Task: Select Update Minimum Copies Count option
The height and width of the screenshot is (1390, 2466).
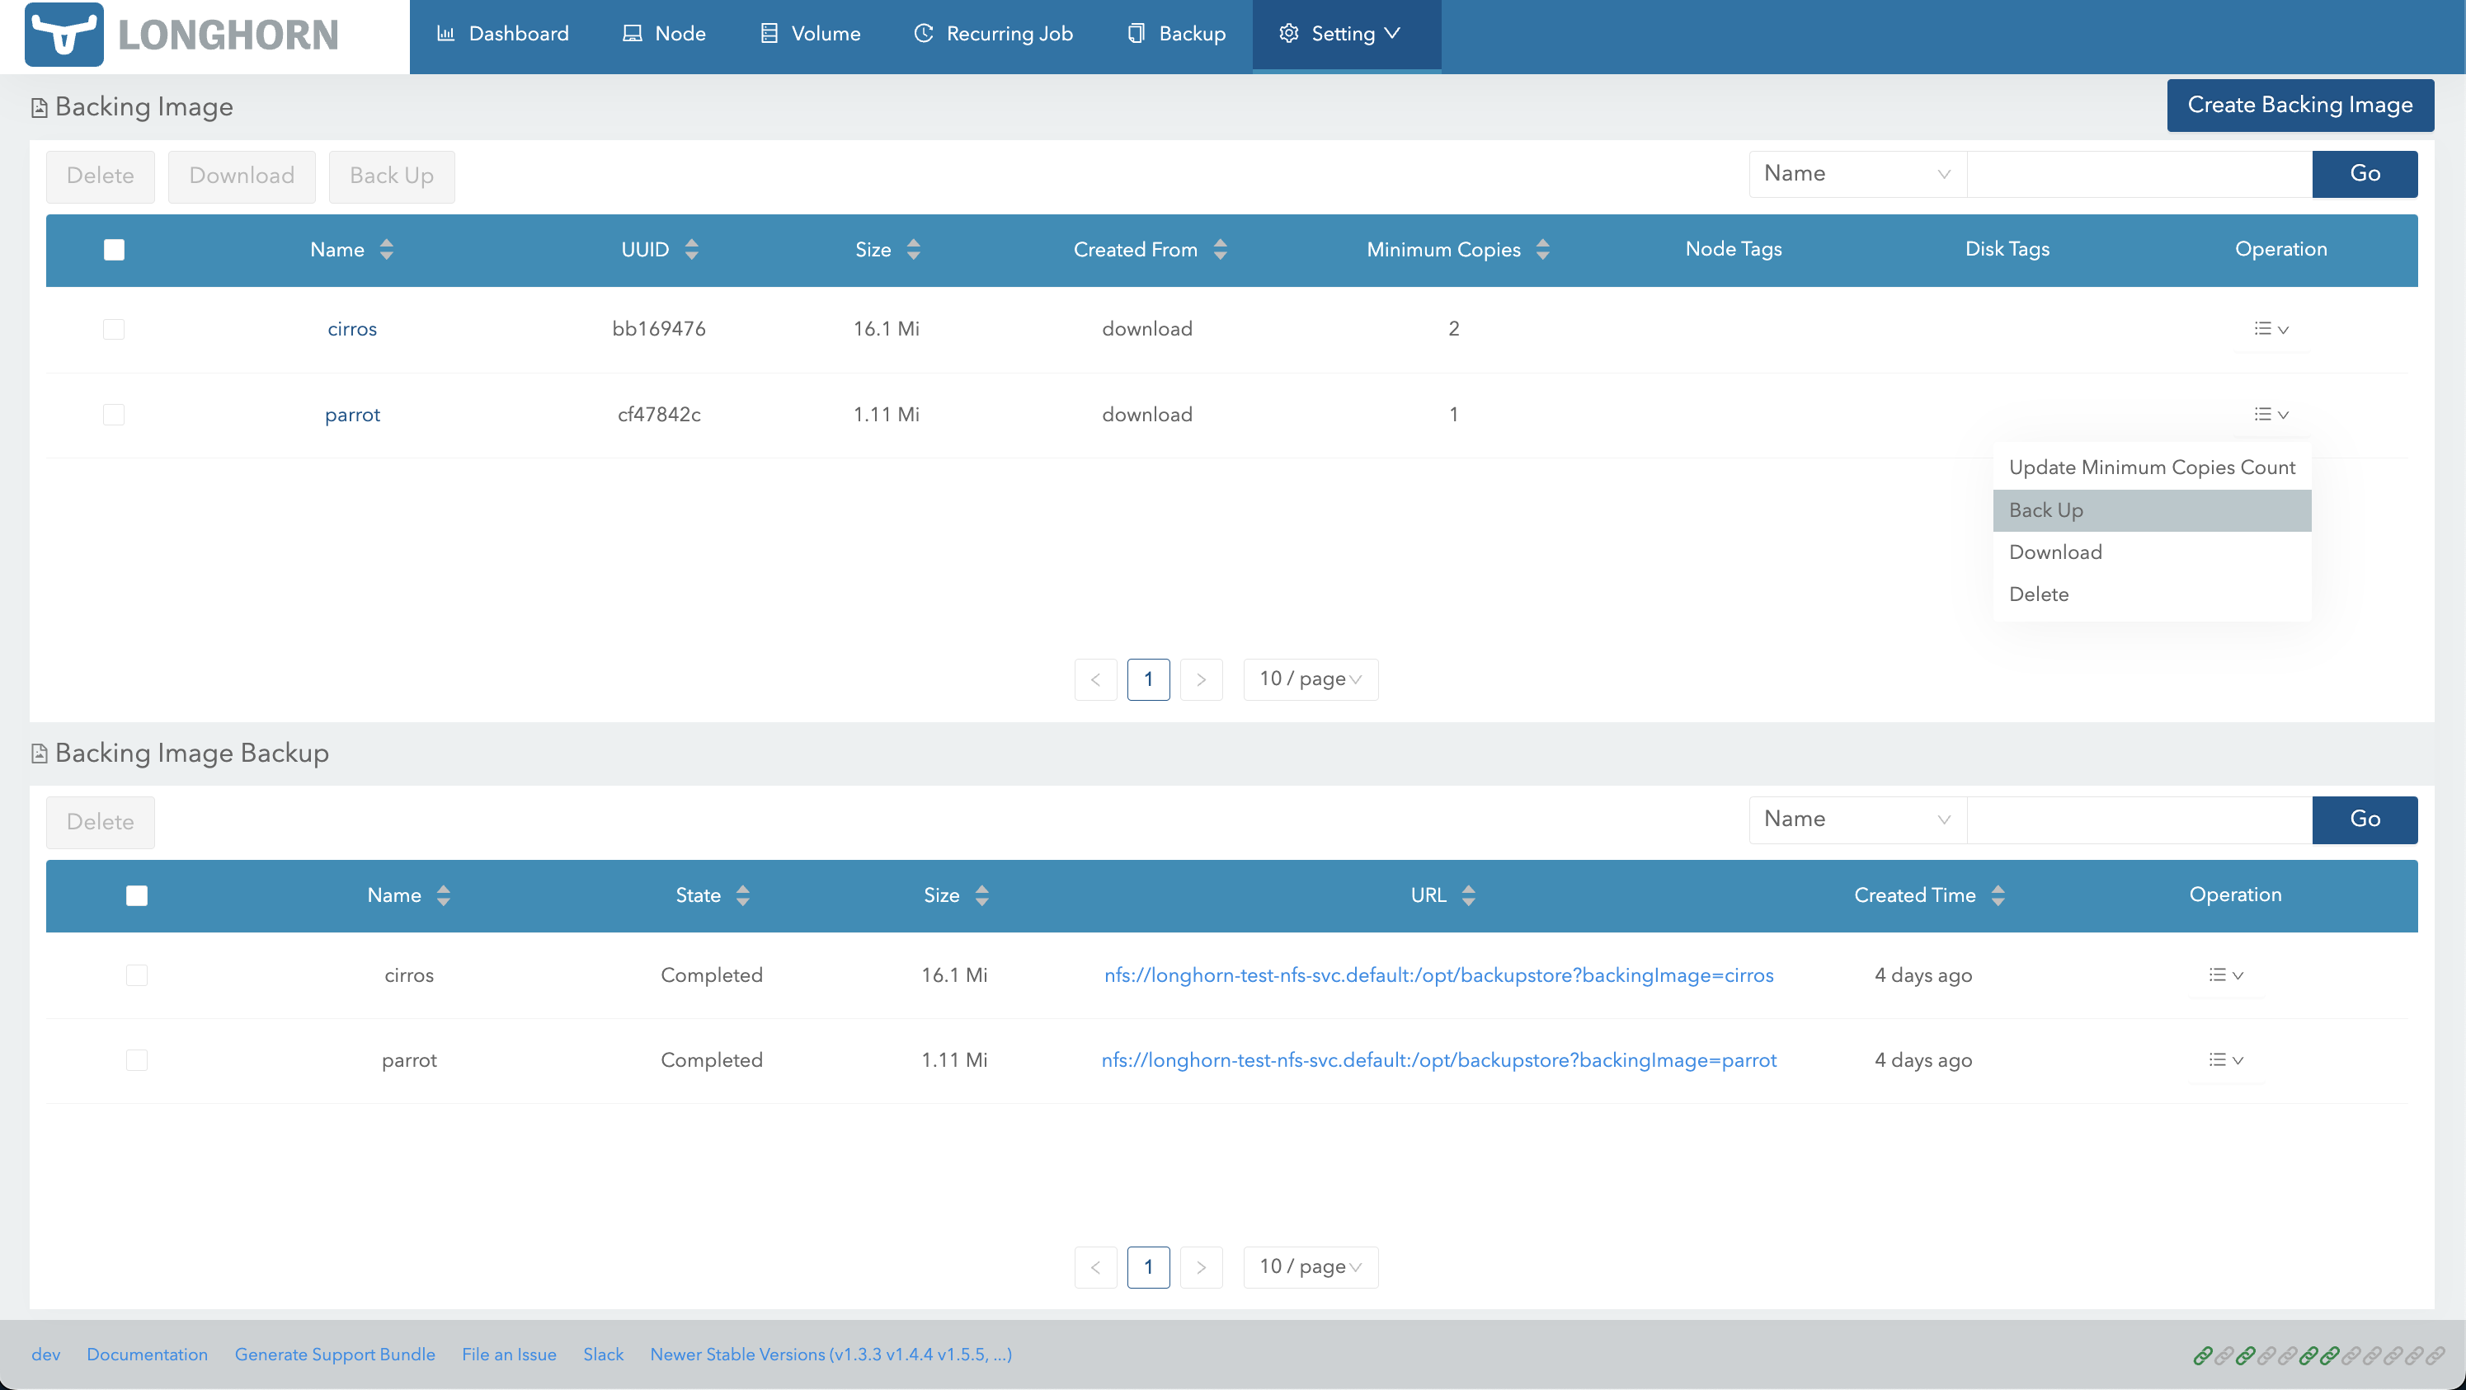Action: pyautogui.click(x=2151, y=467)
